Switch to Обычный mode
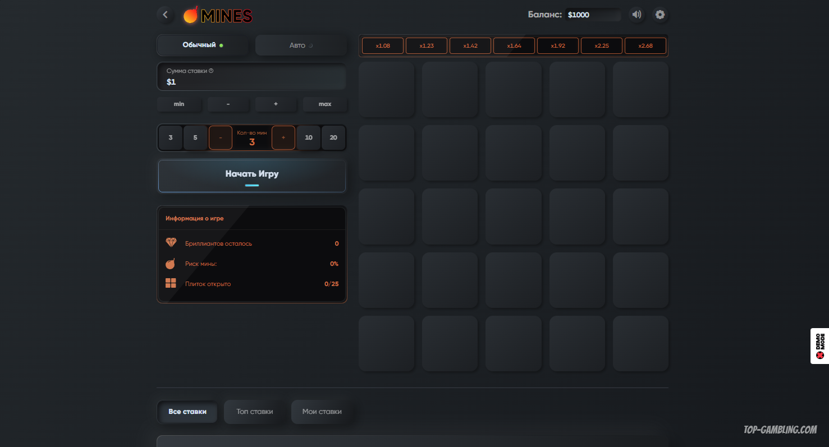 coord(203,45)
